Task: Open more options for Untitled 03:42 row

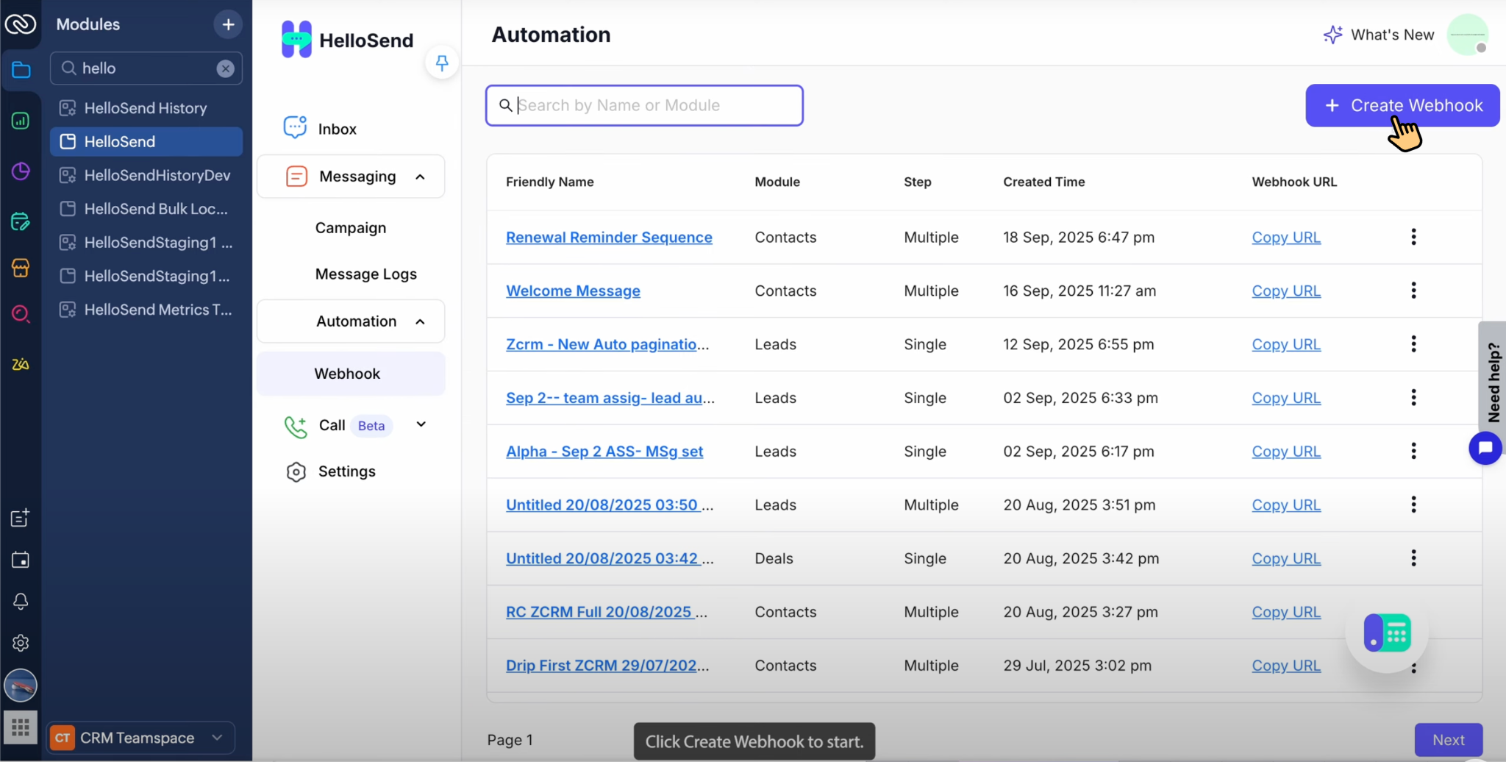Action: 1413,558
